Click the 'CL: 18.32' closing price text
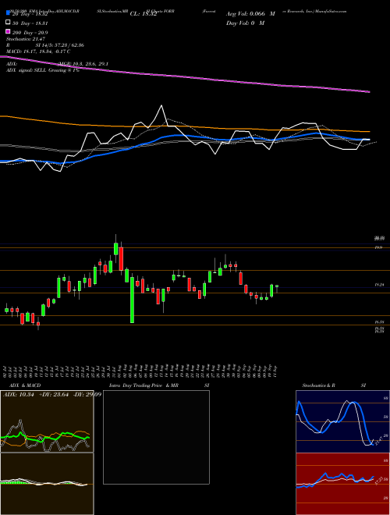390x515 pixels. click(144, 14)
